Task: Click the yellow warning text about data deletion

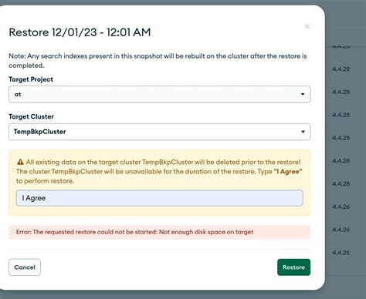Action: [159, 171]
